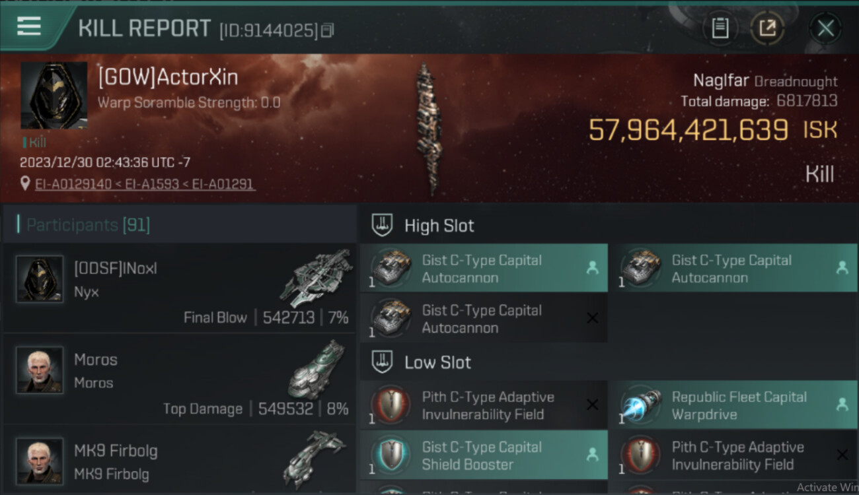Click the Naglfar ship image
Image resolution: width=859 pixels, height=495 pixels.
428,129
